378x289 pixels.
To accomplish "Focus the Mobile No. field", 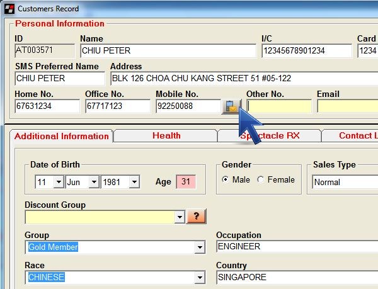I will click(188, 106).
